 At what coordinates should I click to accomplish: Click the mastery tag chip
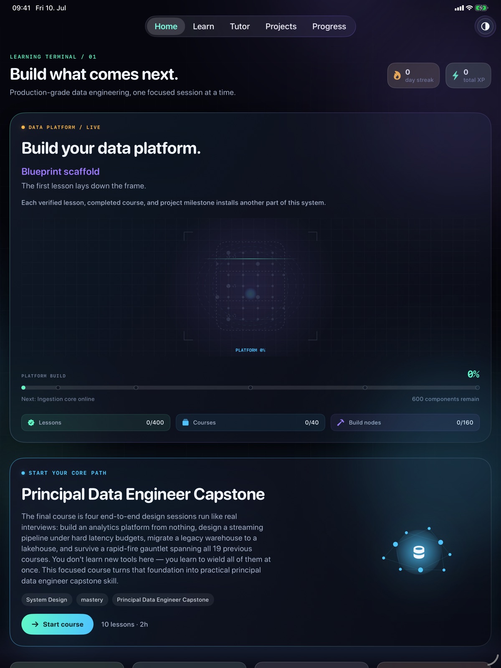tap(92, 600)
